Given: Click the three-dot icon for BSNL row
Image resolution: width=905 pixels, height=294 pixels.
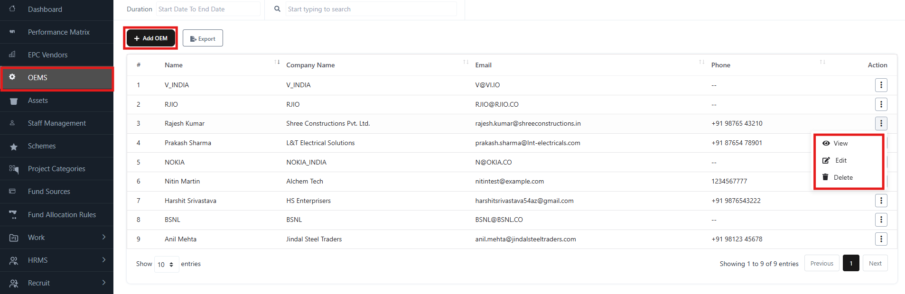Looking at the screenshot, I should tap(881, 220).
